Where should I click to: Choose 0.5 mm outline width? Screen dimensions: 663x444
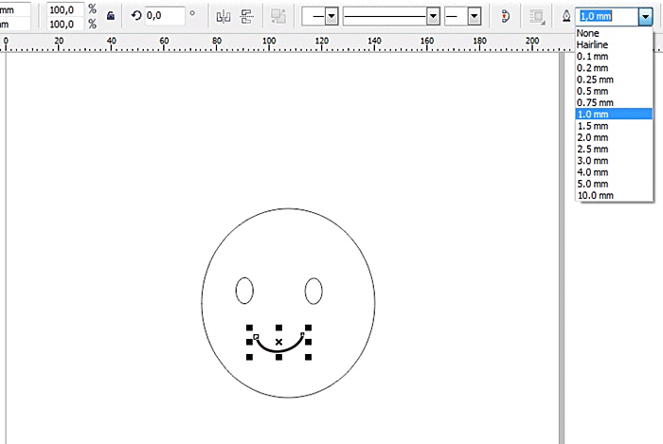click(x=614, y=91)
